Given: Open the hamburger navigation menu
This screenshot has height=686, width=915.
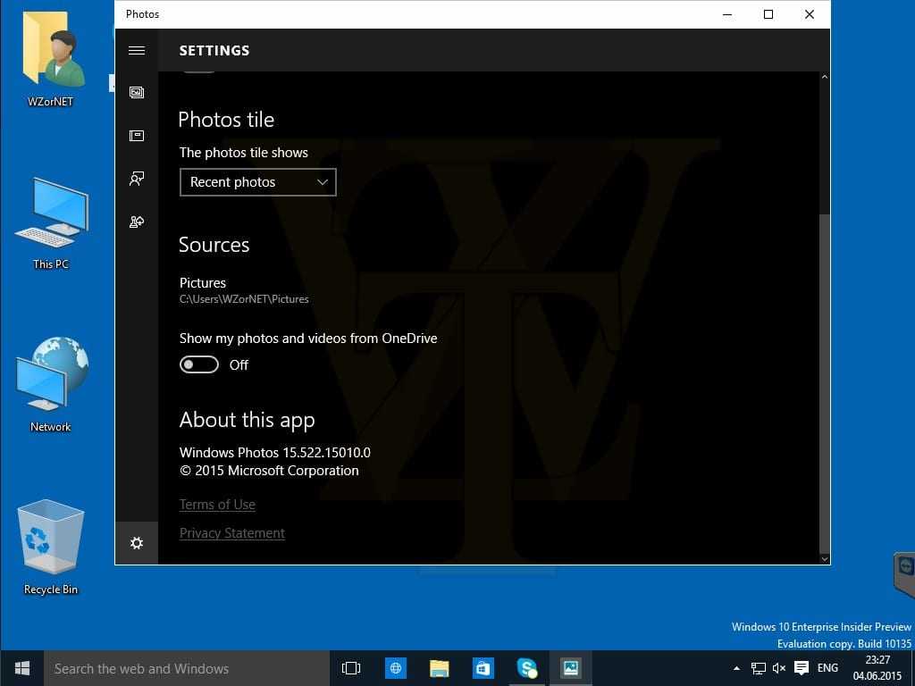Looking at the screenshot, I should tap(137, 51).
